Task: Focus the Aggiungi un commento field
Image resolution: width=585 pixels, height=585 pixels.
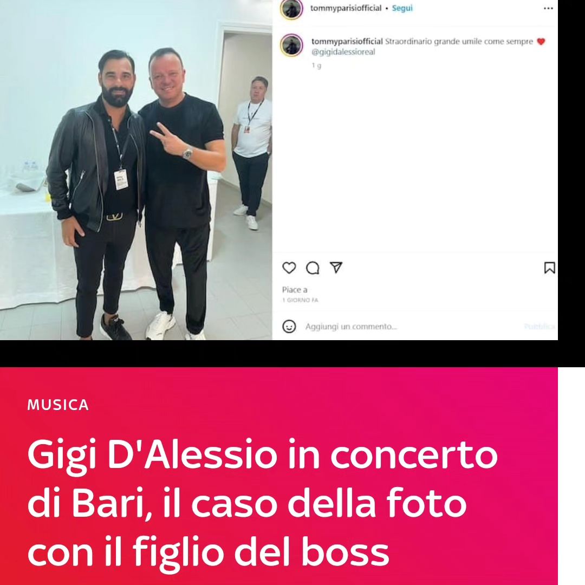Action: point(411,327)
